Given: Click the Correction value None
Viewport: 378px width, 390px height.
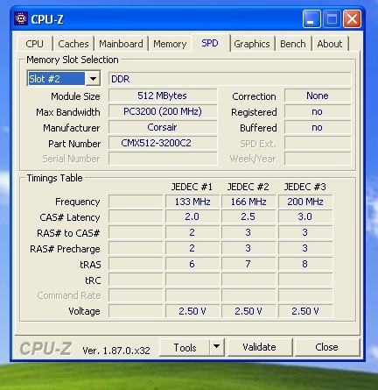Looking at the screenshot, I should 318,96.
